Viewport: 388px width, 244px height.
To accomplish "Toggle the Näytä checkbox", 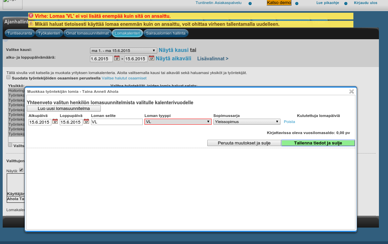I will 21,170.
